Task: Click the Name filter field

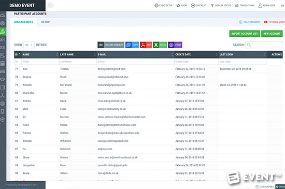Action: 40,62
